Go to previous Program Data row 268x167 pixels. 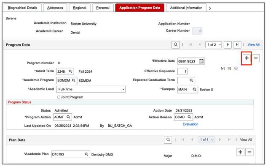tap(199, 45)
